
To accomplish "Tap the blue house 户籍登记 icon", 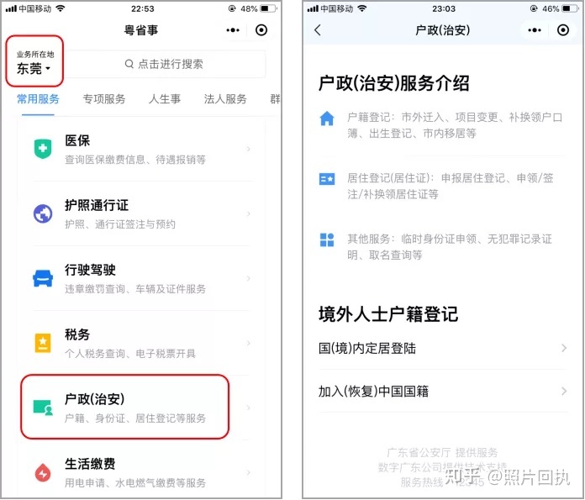I will point(327,118).
